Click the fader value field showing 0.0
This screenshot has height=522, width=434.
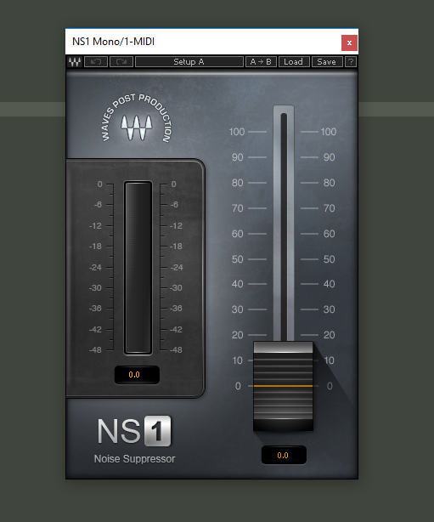click(284, 455)
